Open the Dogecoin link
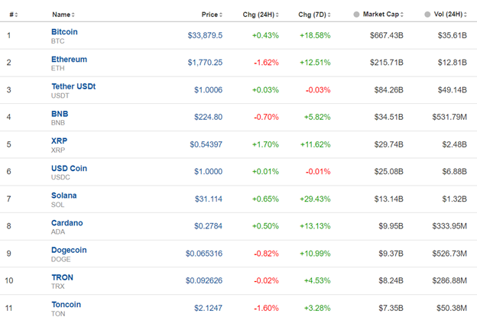This screenshot has width=477, height=317. pyautogui.click(x=69, y=250)
